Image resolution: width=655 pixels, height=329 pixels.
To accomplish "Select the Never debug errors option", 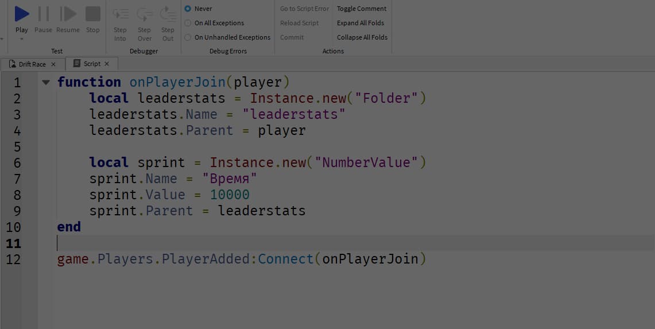I will [188, 9].
